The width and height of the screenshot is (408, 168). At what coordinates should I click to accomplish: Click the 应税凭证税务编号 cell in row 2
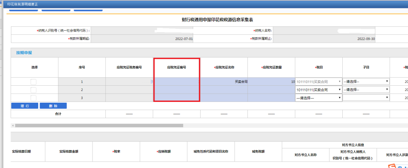tap(129, 90)
